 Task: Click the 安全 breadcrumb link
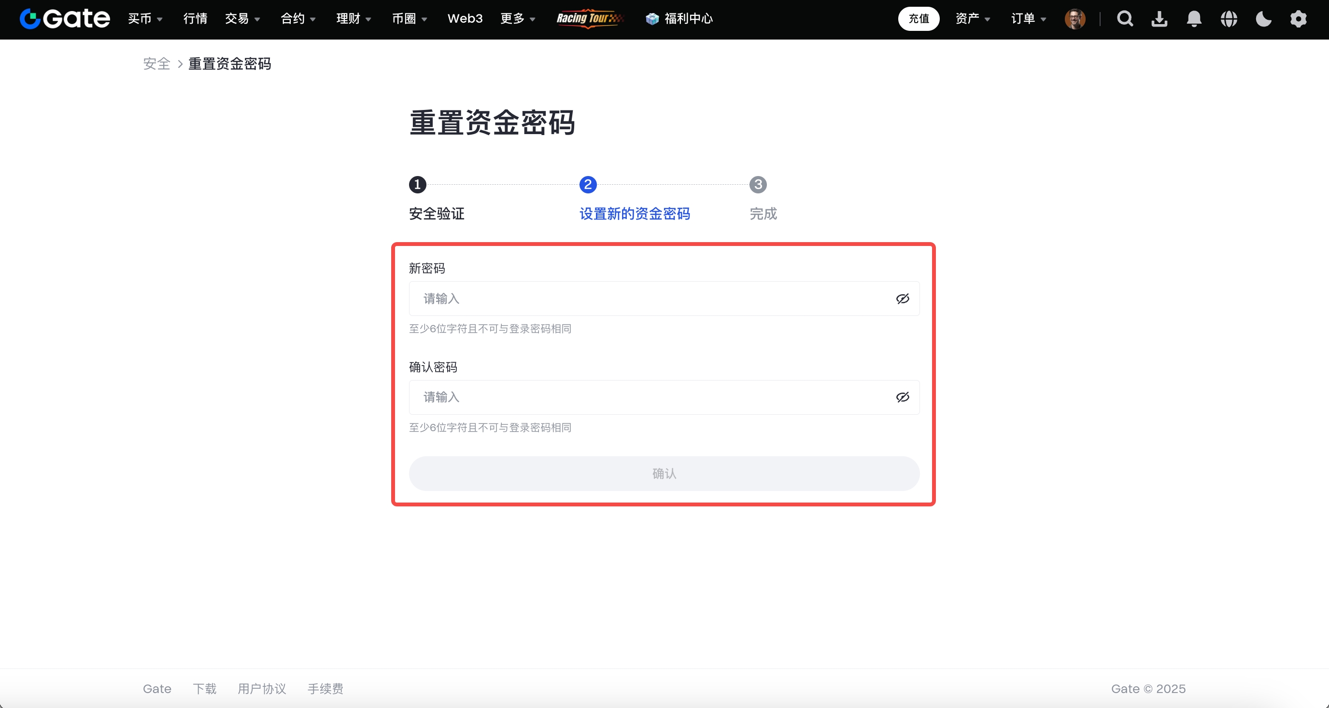point(156,64)
